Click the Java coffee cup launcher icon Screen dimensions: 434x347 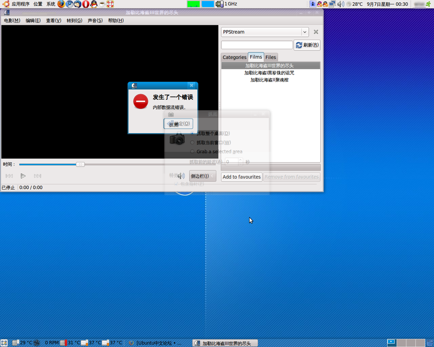(x=102, y=4)
